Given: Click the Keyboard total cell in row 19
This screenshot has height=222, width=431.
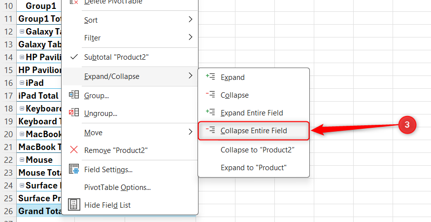Looking at the screenshot, I should 39,121.
